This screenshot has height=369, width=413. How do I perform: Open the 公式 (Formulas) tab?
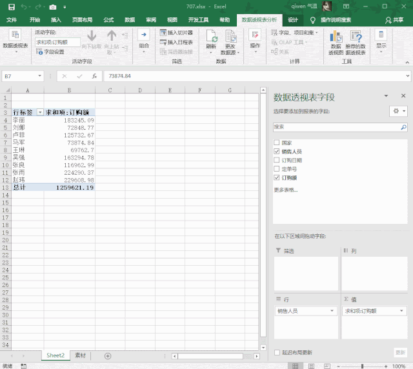click(108, 20)
